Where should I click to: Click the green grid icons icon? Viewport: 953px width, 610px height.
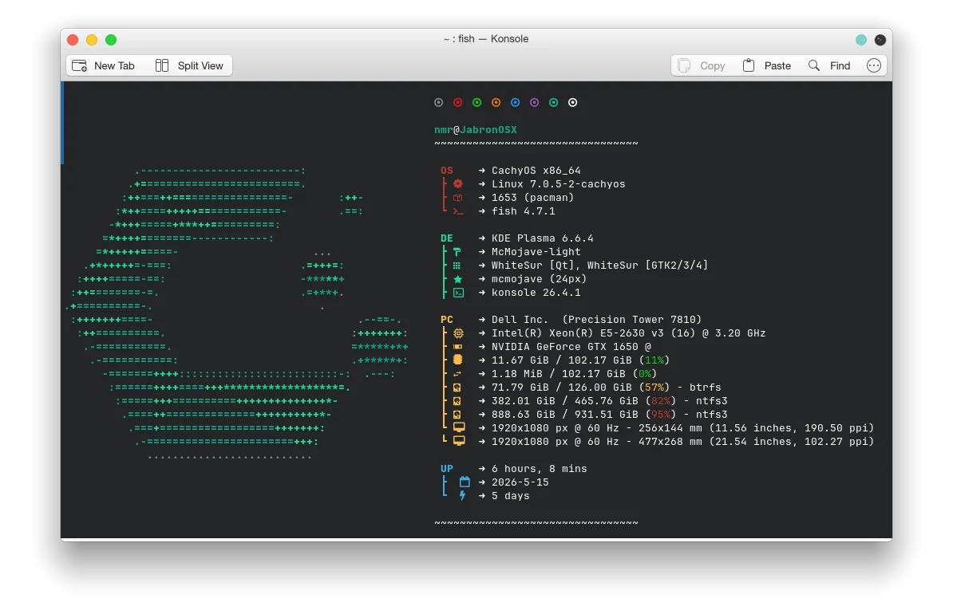coord(457,266)
